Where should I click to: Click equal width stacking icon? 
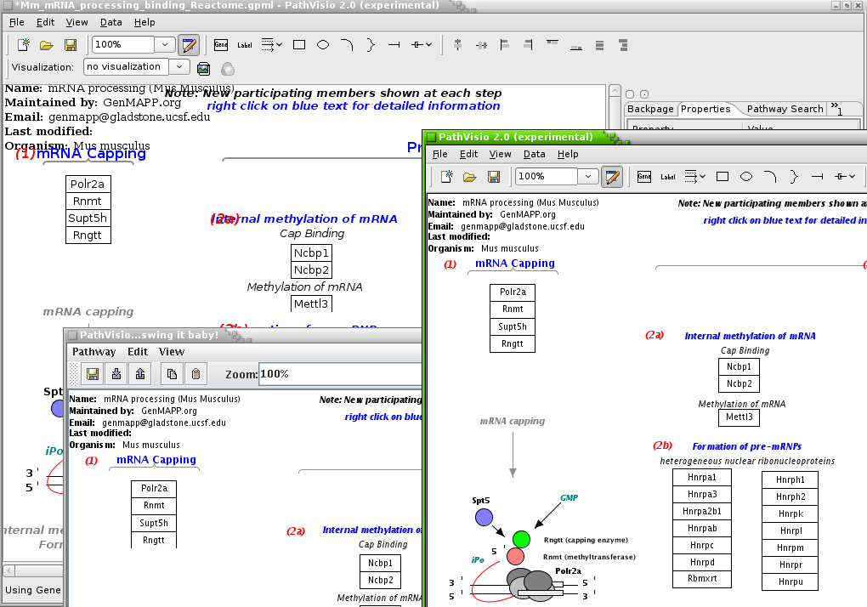pyautogui.click(x=599, y=45)
